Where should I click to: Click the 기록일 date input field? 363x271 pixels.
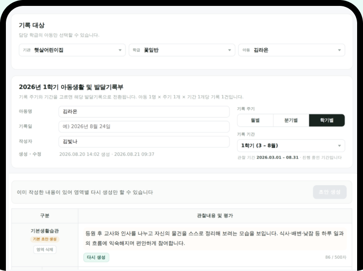(144, 127)
